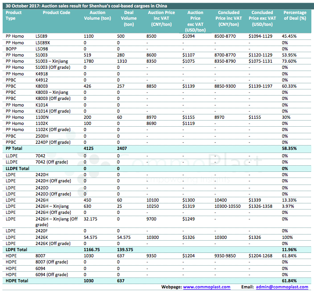Screen dimensions: 314x295
Task: Click the '8007 (Off grade)' product code
Action: click(52, 262)
